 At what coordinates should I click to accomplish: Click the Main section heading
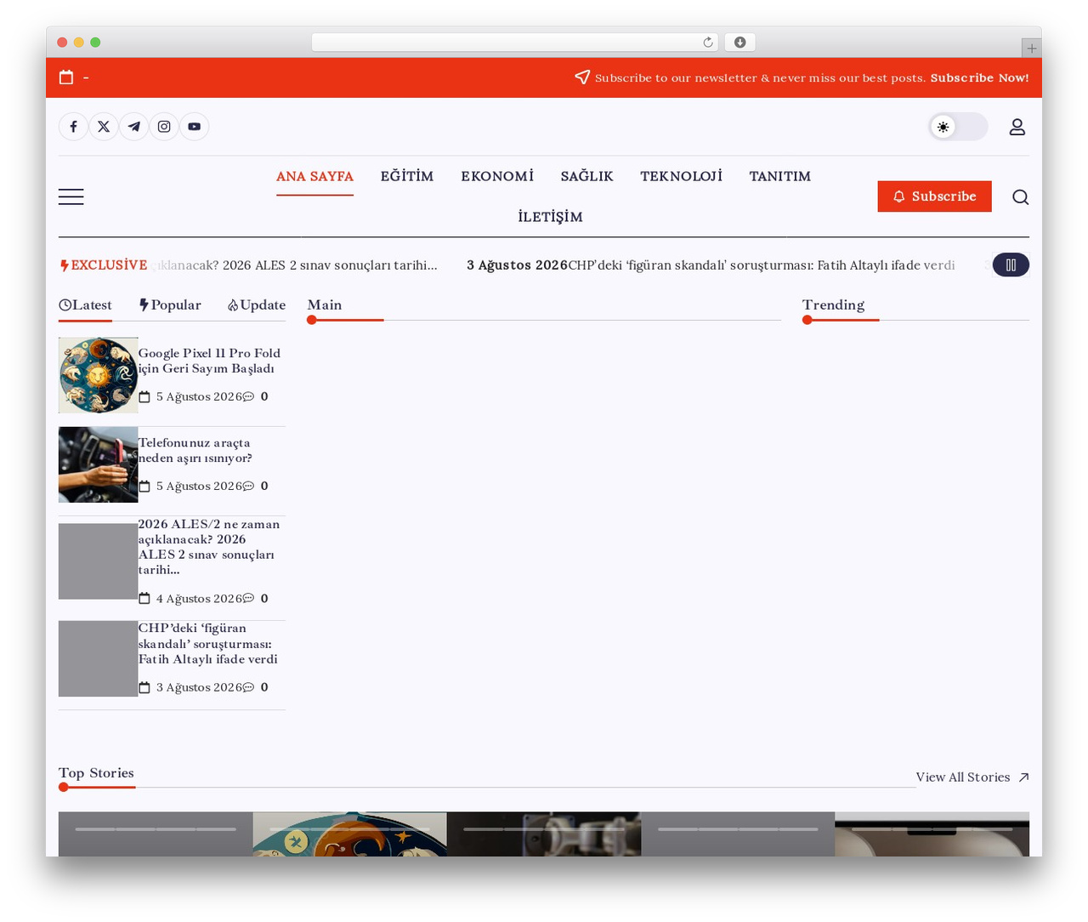pyautogui.click(x=325, y=304)
